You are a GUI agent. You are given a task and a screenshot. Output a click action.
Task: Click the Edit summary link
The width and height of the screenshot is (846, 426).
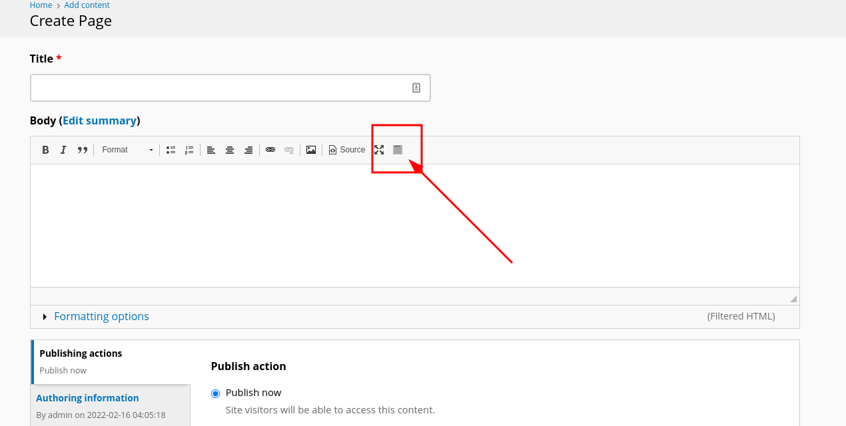pos(99,120)
